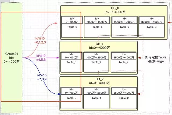The width and height of the screenshot is (172, 115).
Task: Click Table_0 label inside DB_1
Action: point(71,62)
